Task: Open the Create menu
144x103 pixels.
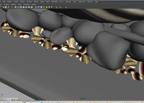Action: tap(16, 2)
